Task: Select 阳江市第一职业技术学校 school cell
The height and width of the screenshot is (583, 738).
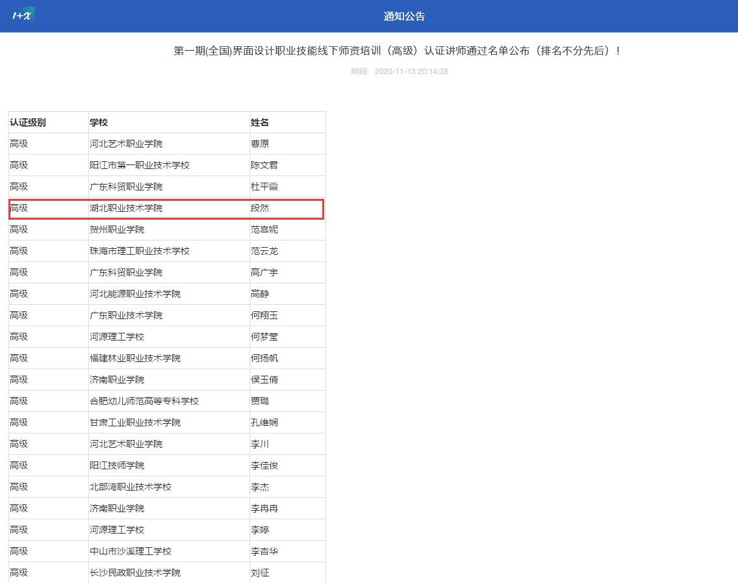Action: point(140,165)
